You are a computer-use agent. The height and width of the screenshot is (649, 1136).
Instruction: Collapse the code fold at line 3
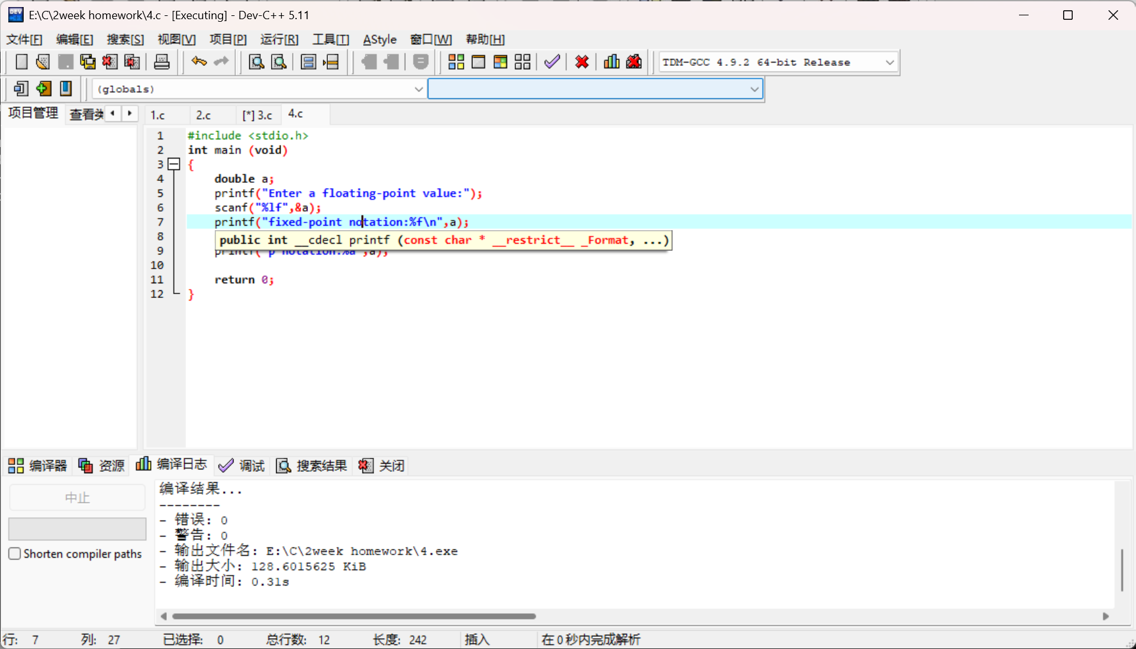(174, 164)
